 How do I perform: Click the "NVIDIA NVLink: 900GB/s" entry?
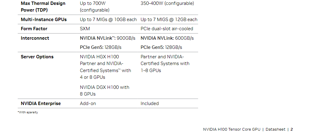pyautogui.click(x=108, y=38)
